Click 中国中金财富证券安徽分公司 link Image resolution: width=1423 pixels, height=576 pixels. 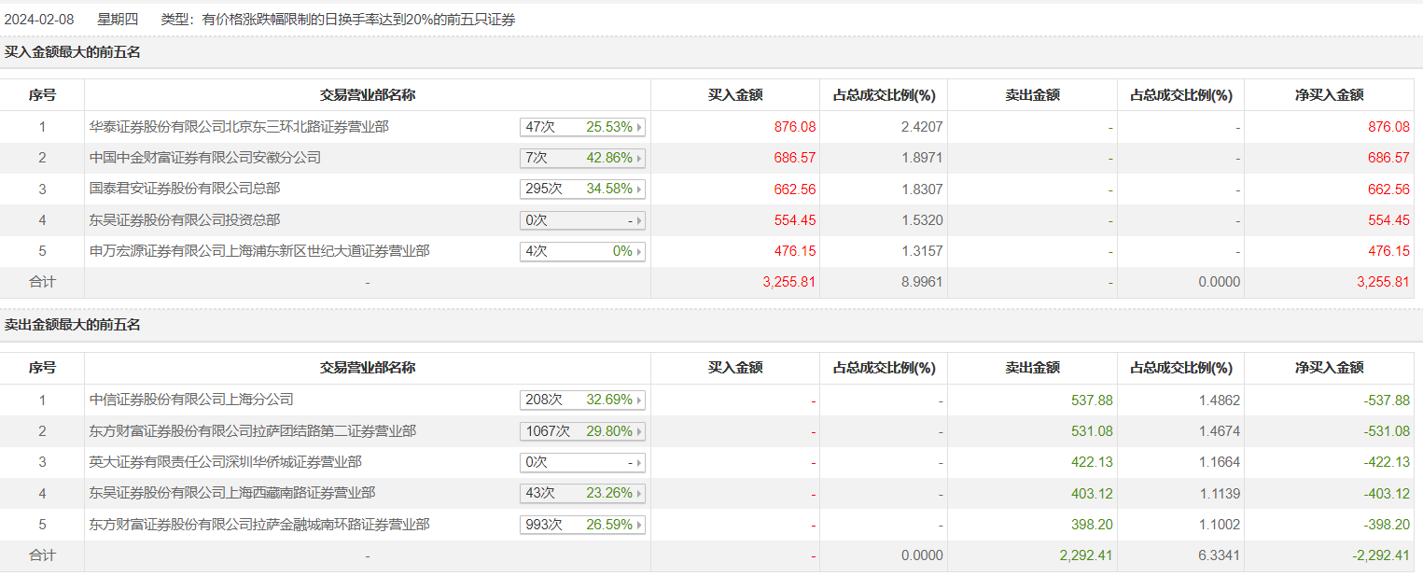(204, 158)
